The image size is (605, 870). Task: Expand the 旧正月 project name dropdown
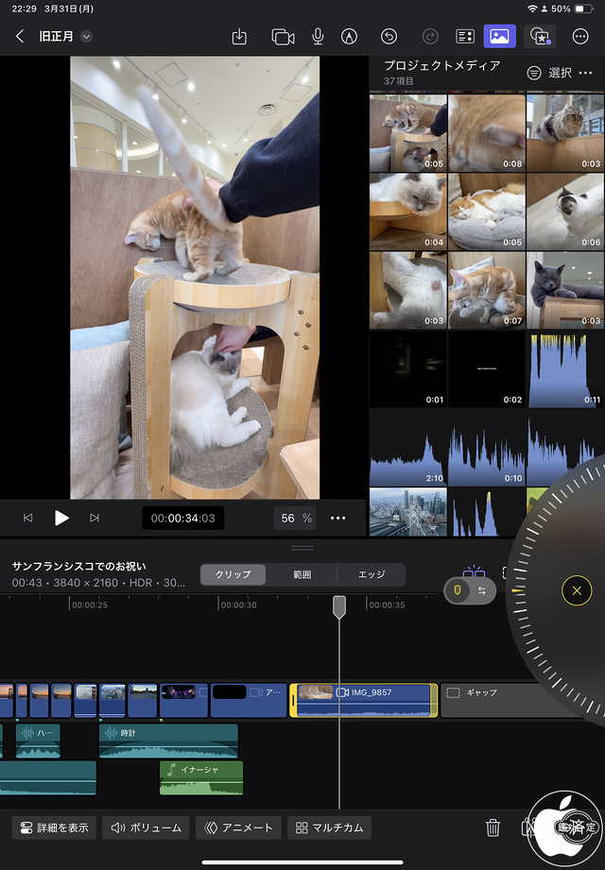[87, 37]
